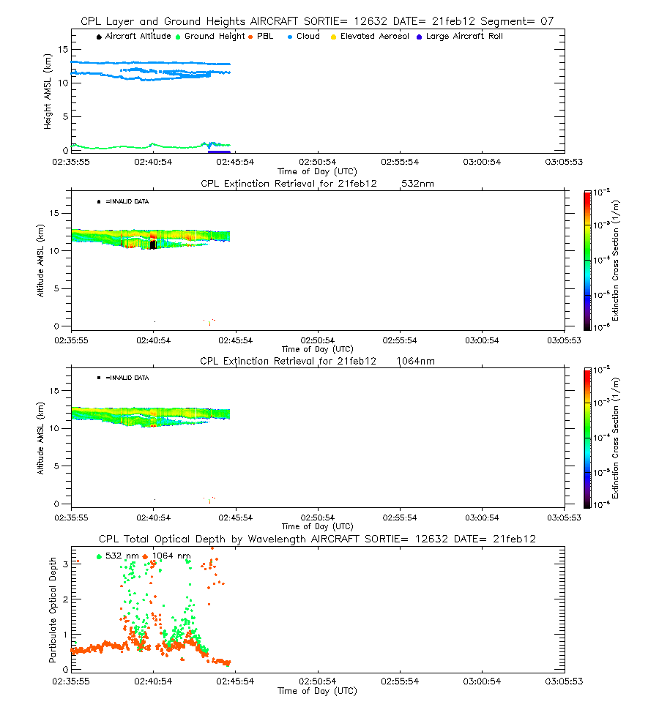The image size is (659, 710).
Task: Click the green ground height line in top plot
Action: coord(151,146)
